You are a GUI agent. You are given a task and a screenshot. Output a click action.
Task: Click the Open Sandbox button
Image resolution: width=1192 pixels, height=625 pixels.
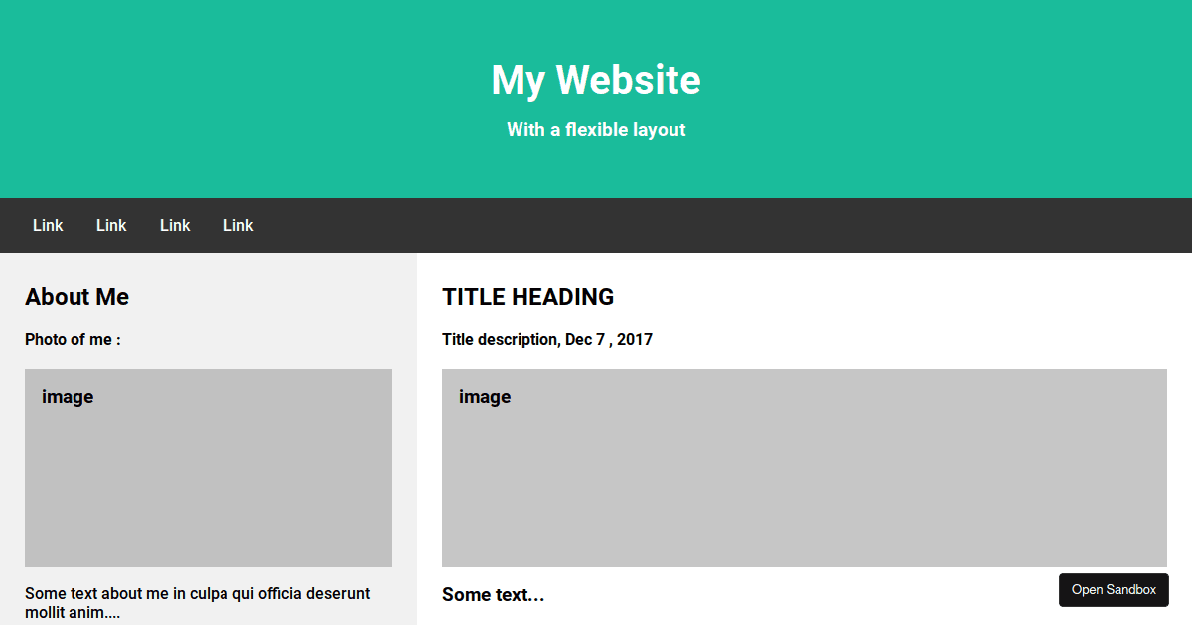pyautogui.click(x=1114, y=590)
